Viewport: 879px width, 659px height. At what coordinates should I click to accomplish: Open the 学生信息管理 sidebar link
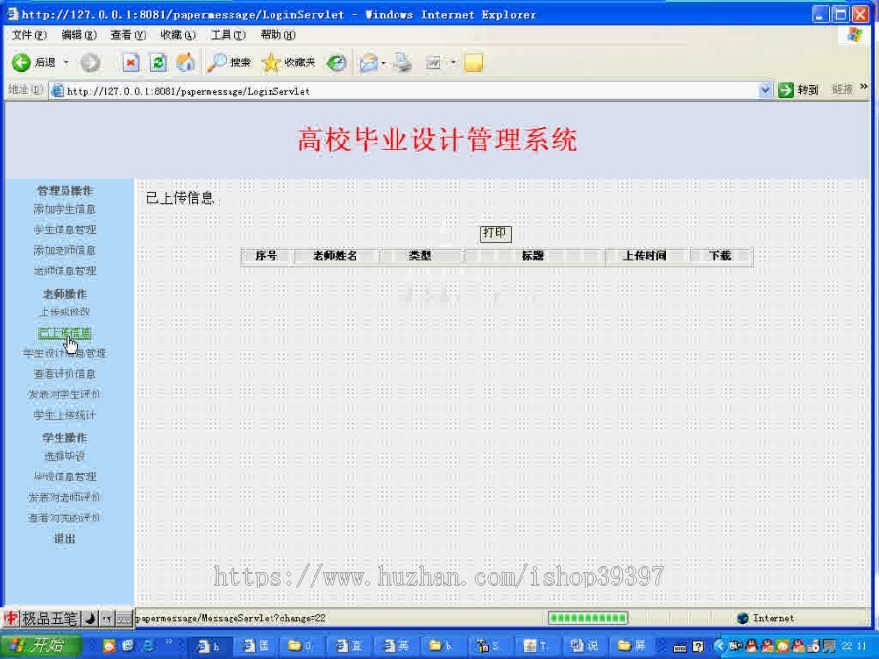(x=64, y=229)
